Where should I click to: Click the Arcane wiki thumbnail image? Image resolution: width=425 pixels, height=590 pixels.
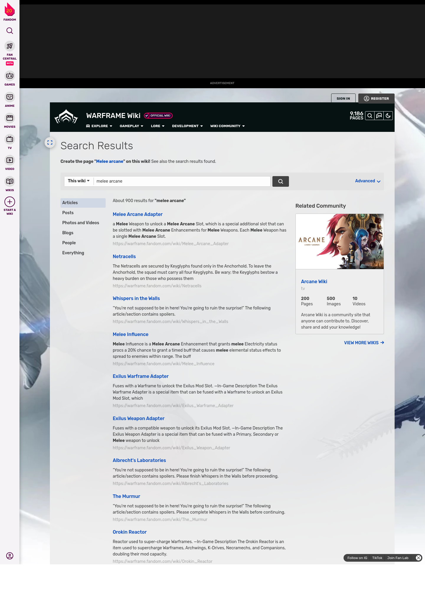pyautogui.click(x=340, y=242)
